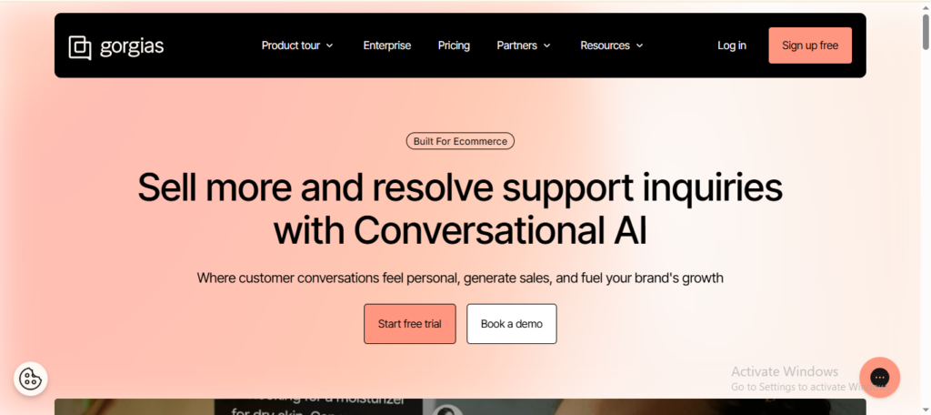The width and height of the screenshot is (931, 415).
Task: Click the Built For Ecommerce badge
Action: 460,141
